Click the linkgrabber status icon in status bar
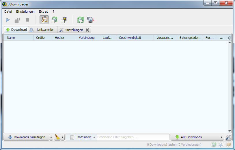Image resolution: width=235 pixels, height=150 pixels. coord(221,145)
